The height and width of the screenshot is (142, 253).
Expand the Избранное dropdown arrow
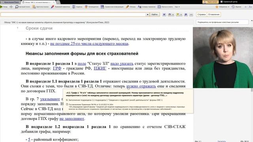[228, 7]
